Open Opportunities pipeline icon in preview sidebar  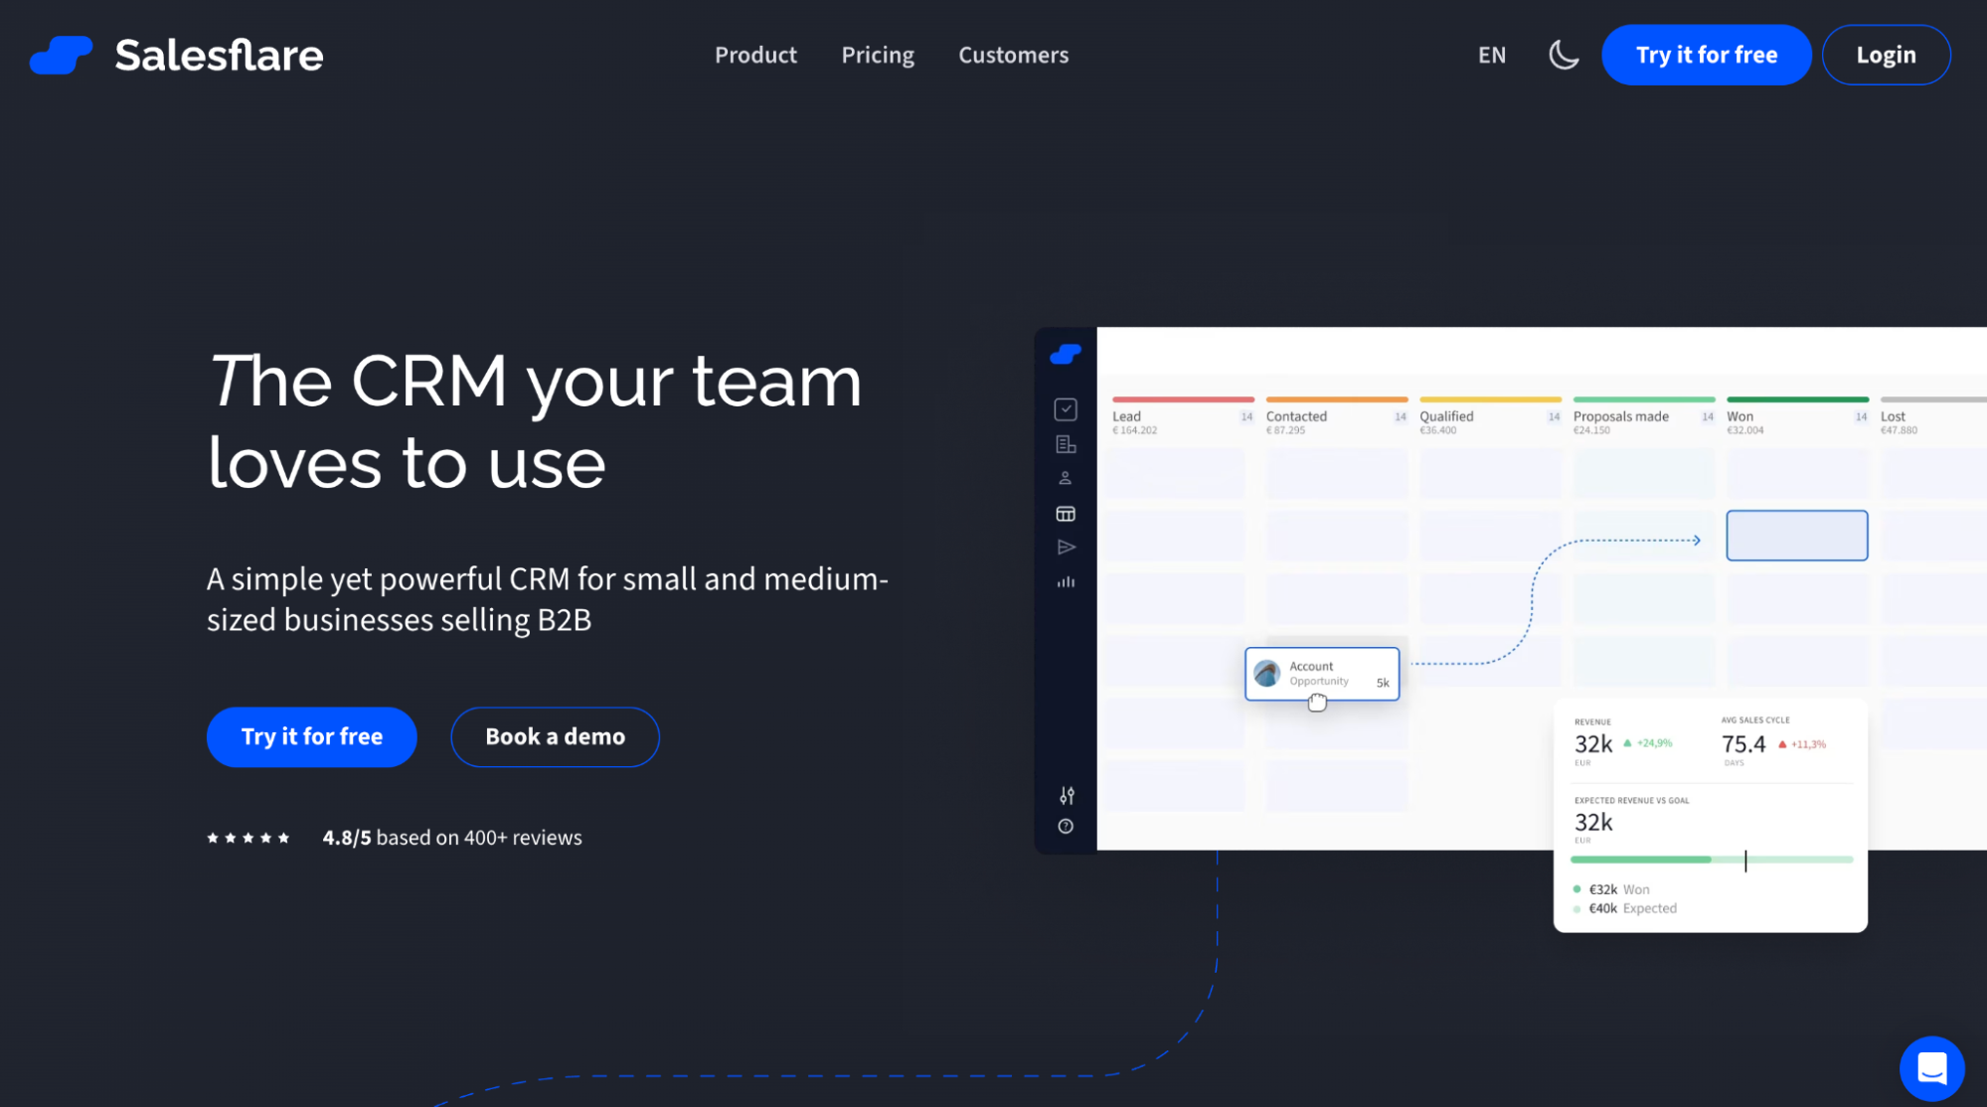[1066, 514]
